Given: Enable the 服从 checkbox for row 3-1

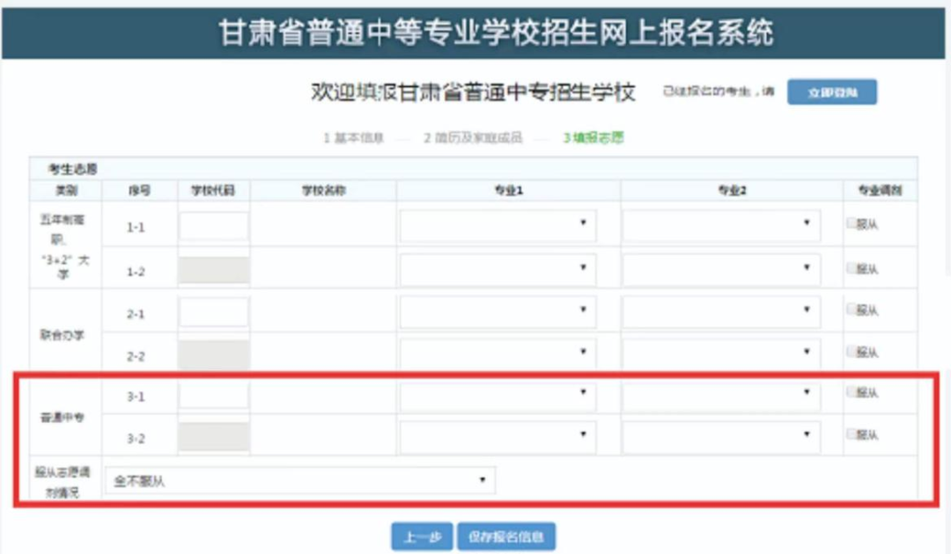Looking at the screenshot, I should coord(851,392).
